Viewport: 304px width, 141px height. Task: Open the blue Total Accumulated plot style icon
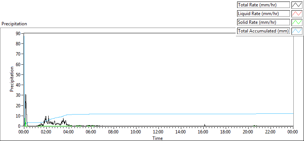coord(297,31)
